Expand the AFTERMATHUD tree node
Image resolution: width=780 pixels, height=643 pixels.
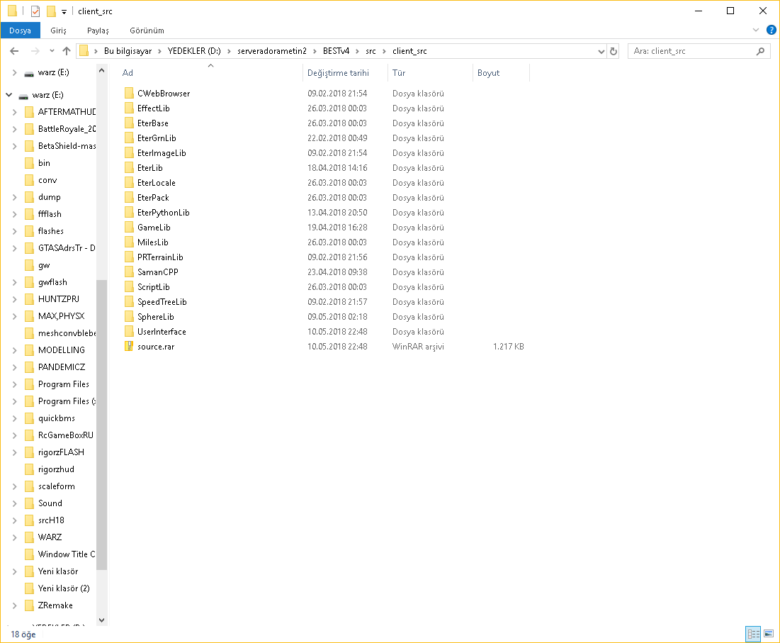click(14, 112)
